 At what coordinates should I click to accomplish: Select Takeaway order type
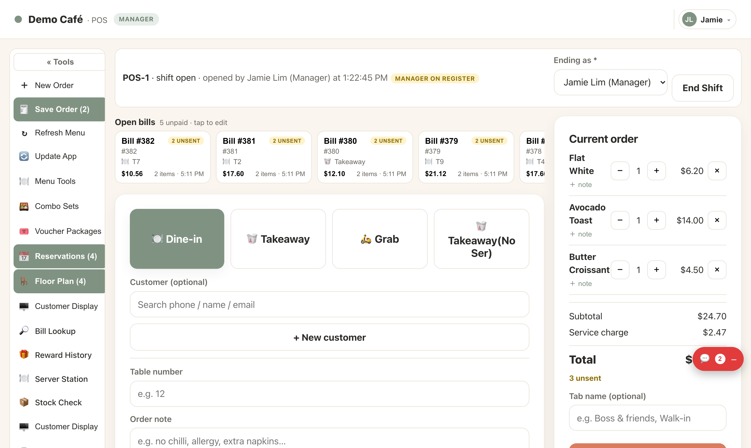[278, 239]
